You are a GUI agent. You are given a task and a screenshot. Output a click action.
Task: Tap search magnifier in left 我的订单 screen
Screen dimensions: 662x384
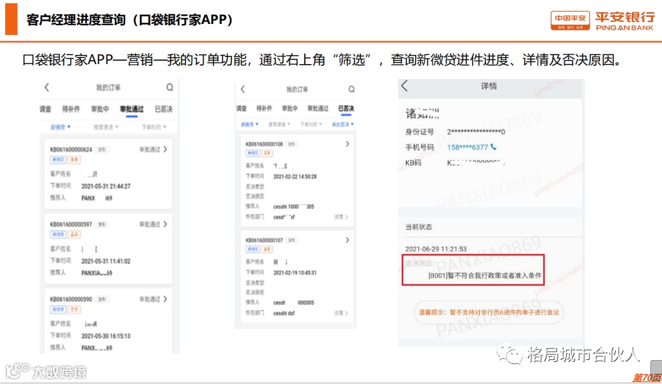point(170,87)
